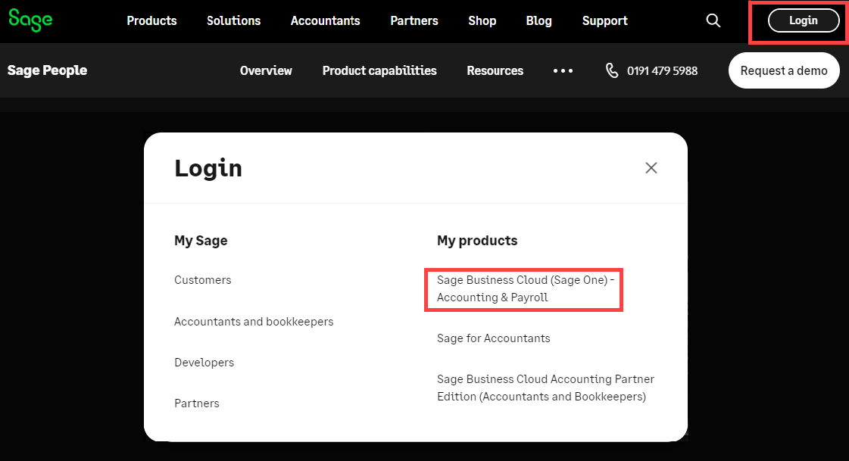The height and width of the screenshot is (461, 849).
Task: Open Sage for Accountants login
Action: 493,338
